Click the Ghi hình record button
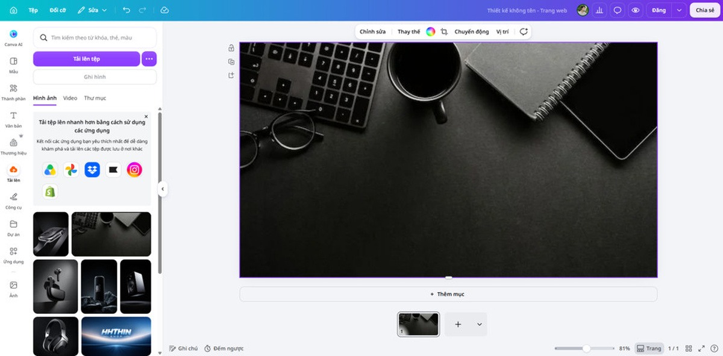Image resolution: width=723 pixels, height=356 pixels. coord(95,77)
